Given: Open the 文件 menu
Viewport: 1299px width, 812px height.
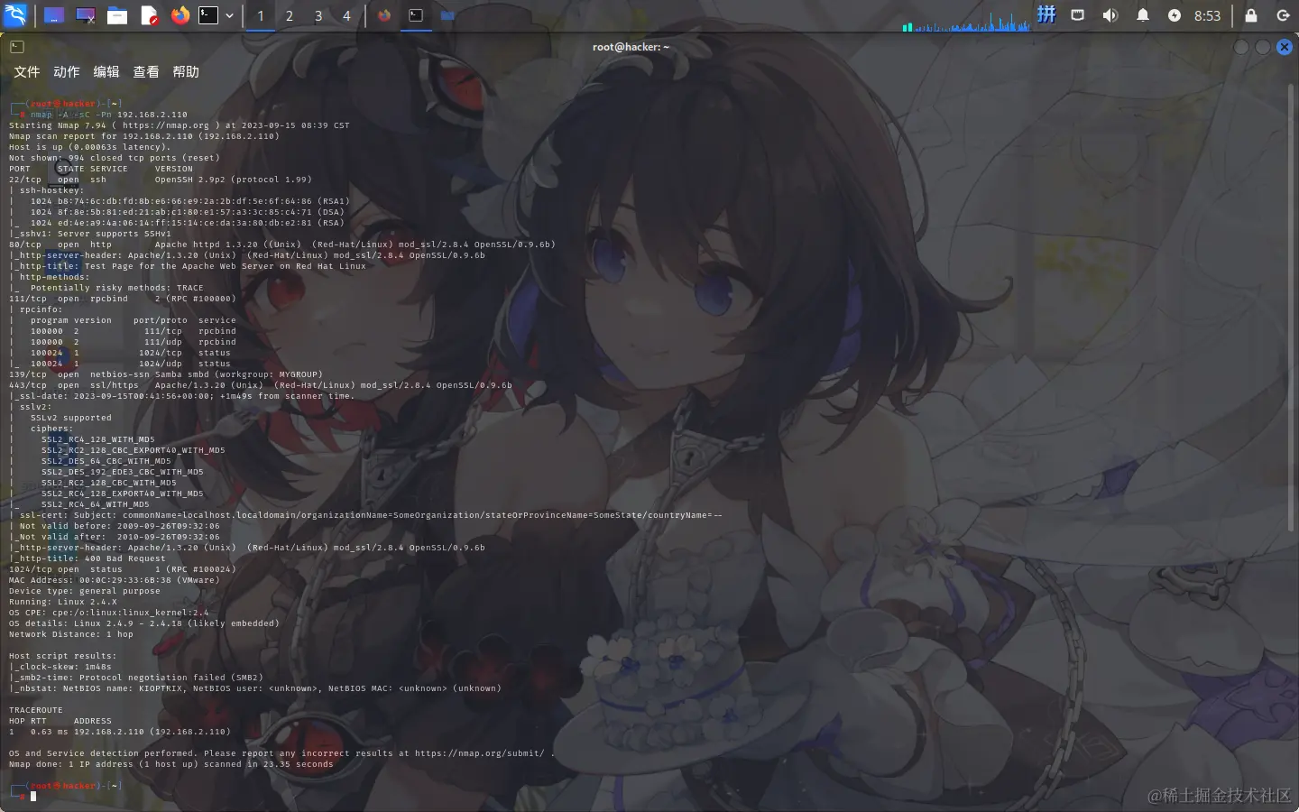Looking at the screenshot, I should (26, 72).
